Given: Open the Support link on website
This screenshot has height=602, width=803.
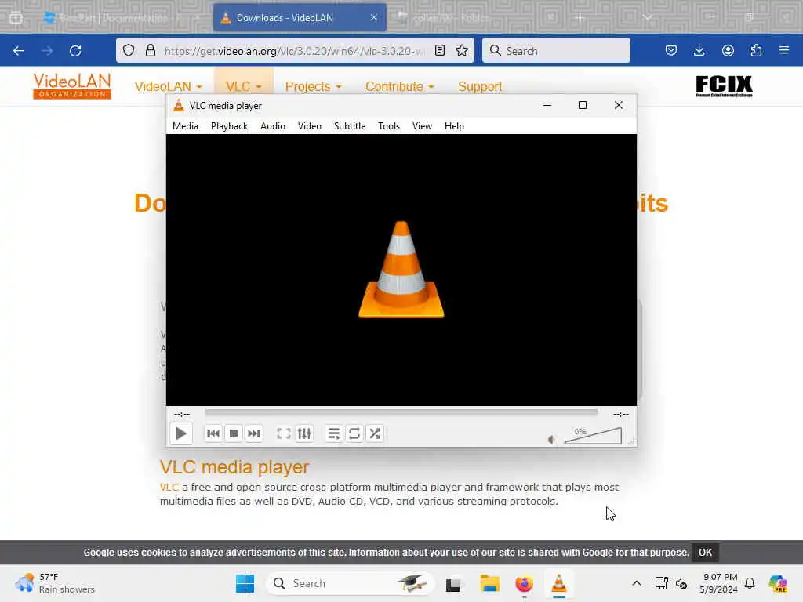Looking at the screenshot, I should click(x=480, y=86).
